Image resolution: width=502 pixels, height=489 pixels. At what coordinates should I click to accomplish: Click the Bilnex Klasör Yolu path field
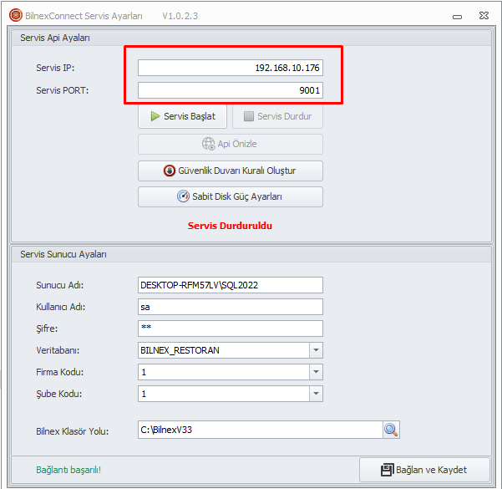click(259, 430)
